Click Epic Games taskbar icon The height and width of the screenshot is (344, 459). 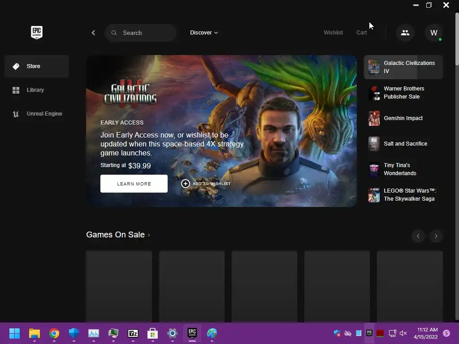click(x=192, y=333)
